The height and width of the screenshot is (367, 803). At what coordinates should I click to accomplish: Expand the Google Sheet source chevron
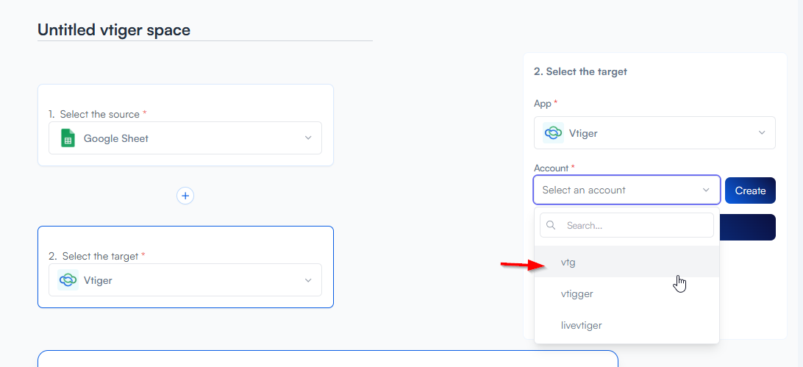point(308,138)
